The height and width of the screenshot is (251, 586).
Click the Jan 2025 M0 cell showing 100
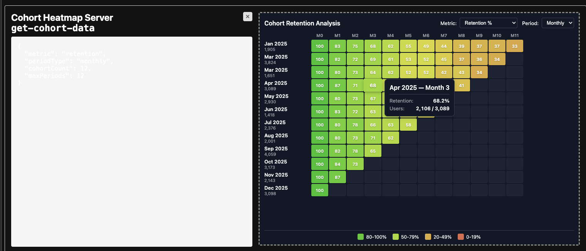[x=319, y=46]
